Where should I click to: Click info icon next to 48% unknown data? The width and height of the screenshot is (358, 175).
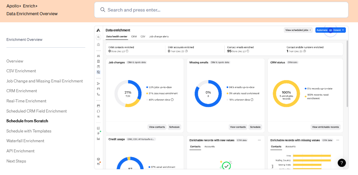(172, 100)
